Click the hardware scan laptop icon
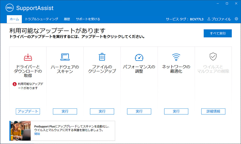The width and height of the screenshot is (241, 144). tap(65, 57)
